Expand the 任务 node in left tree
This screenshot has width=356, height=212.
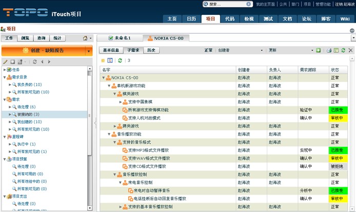(5, 70)
